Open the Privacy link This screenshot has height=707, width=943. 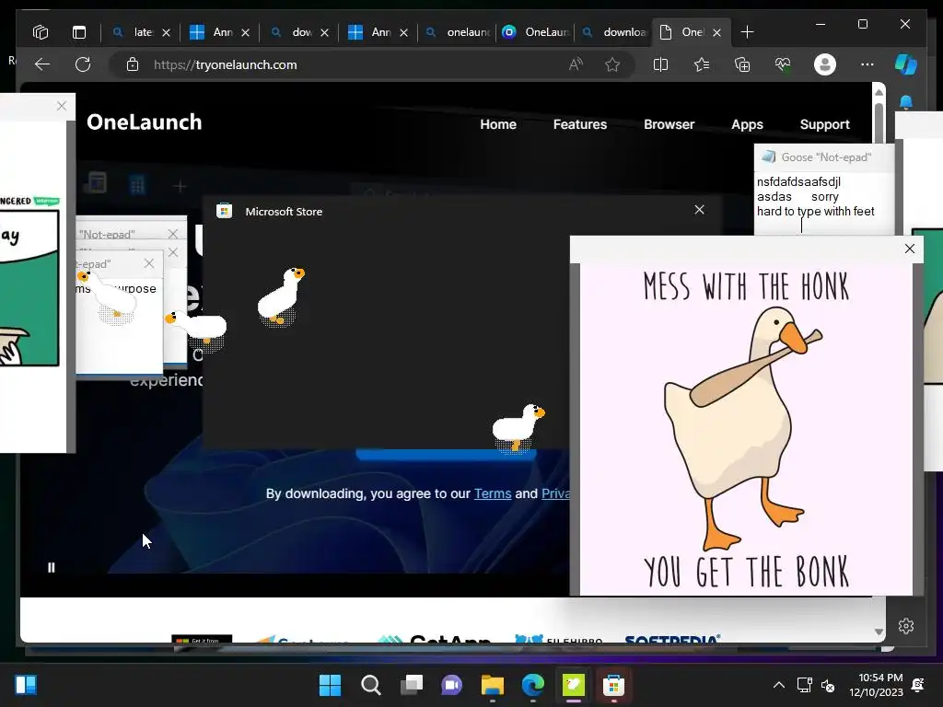pyautogui.click(x=555, y=493)
